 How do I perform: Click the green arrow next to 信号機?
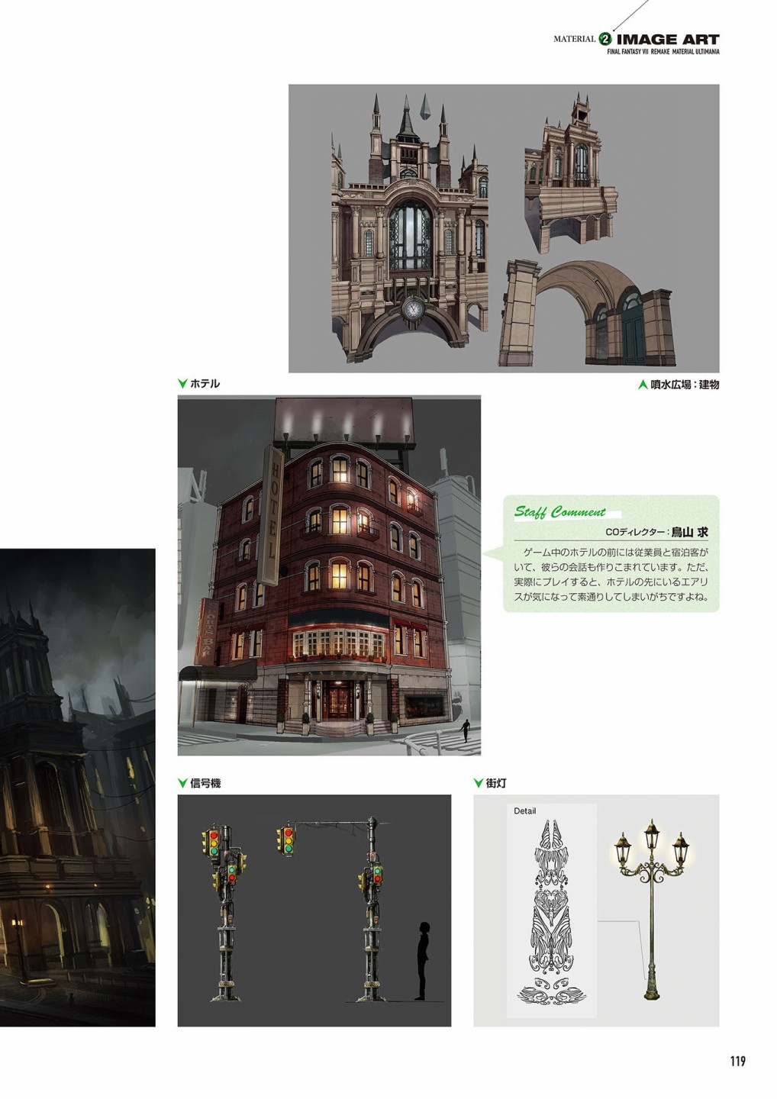tap(182, 783)
